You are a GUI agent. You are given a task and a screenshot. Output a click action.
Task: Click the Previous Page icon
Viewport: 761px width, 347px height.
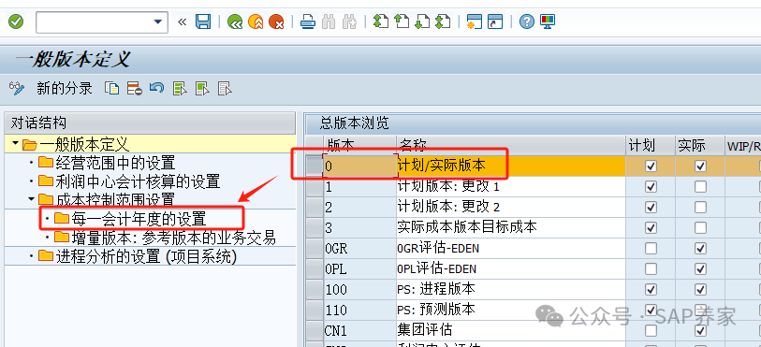pyautogui.click(x=402, y=22)
